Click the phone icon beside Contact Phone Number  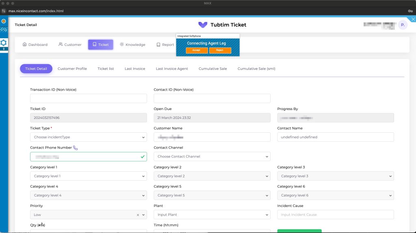pyautogui.click(x=75, y=148)
